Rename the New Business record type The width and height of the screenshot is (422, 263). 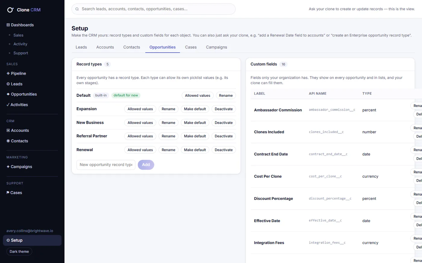point(168,123)
